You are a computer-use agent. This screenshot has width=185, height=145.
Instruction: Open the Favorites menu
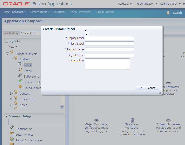pyautogui.click(x=60, y=12)
